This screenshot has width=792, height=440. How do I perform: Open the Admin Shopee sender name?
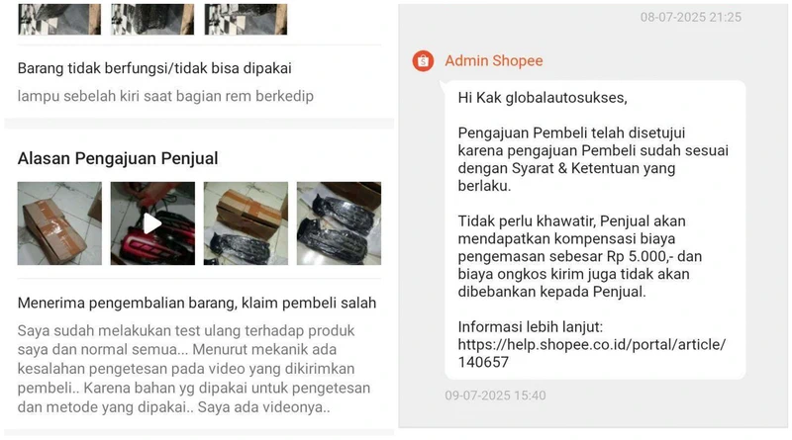[493, 61]
